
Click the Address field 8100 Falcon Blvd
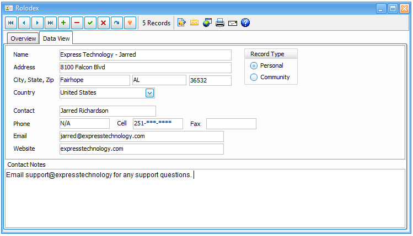146,68
